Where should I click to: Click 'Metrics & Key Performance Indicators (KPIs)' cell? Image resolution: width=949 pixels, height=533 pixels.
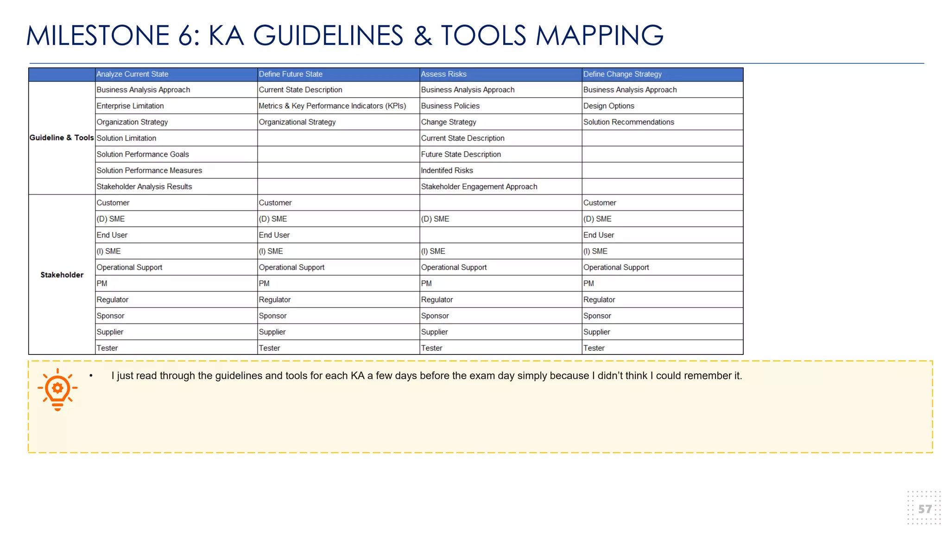pos(338,106)
